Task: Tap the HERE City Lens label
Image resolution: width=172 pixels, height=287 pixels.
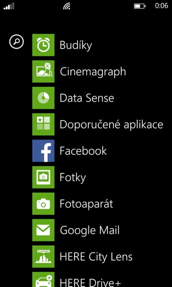Action: point(96,257)
